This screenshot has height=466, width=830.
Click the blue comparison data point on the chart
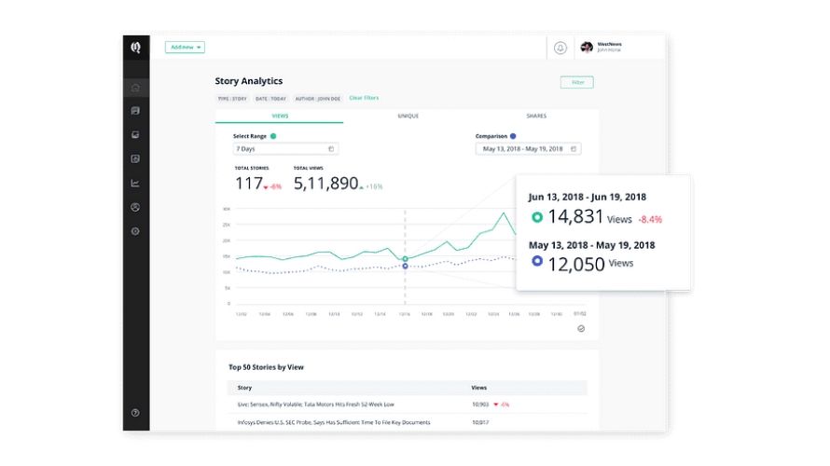click(x=406, y=266)
